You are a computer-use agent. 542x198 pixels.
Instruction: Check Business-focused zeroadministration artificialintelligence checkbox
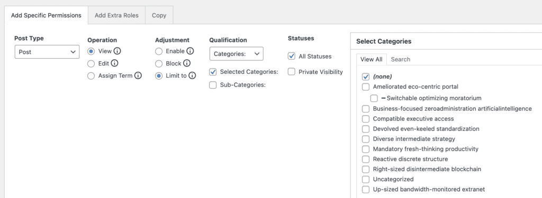pos(366,109)
